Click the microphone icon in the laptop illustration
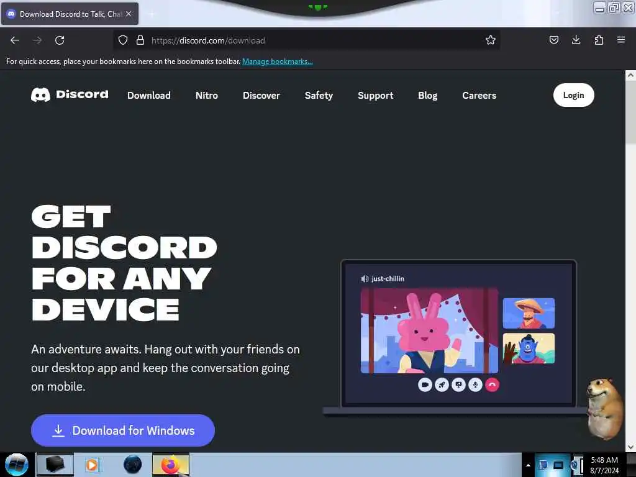 (x=475, y=384)
